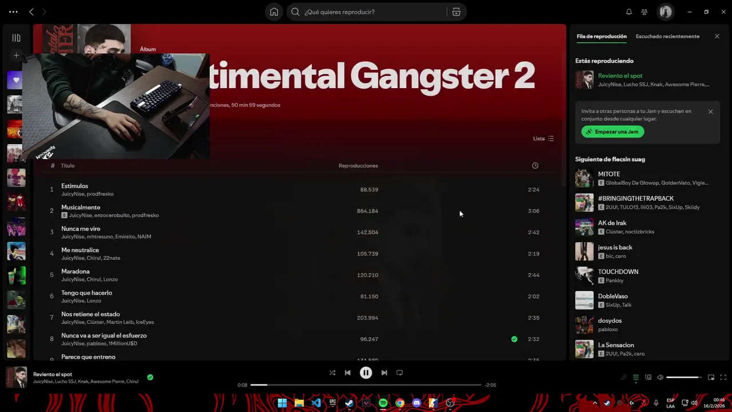732x412 pixels.
Task: Open the Browse icon in search bar
Action: pyautogui.click(x=456, y=12)
